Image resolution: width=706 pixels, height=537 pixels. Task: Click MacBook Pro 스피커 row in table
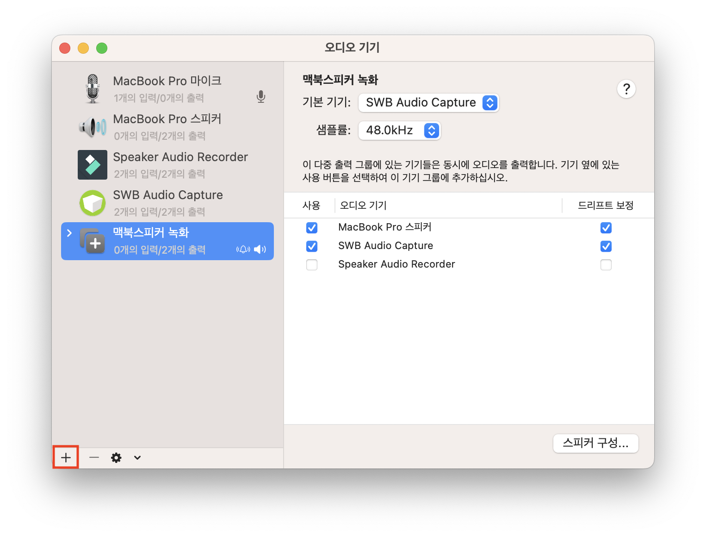[469, 227]
